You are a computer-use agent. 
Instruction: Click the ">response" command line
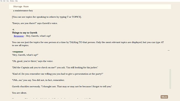tap(18, 52)
